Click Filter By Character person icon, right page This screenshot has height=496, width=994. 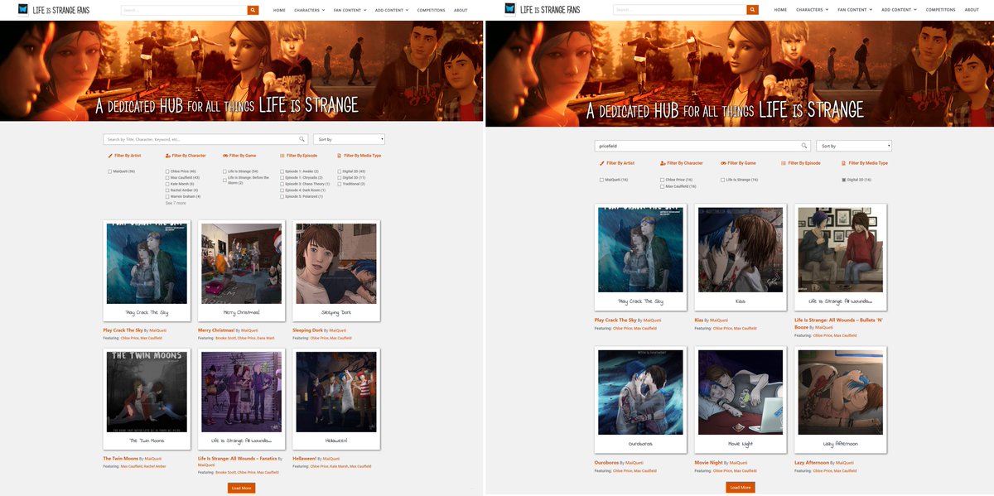tap(663, 163)
